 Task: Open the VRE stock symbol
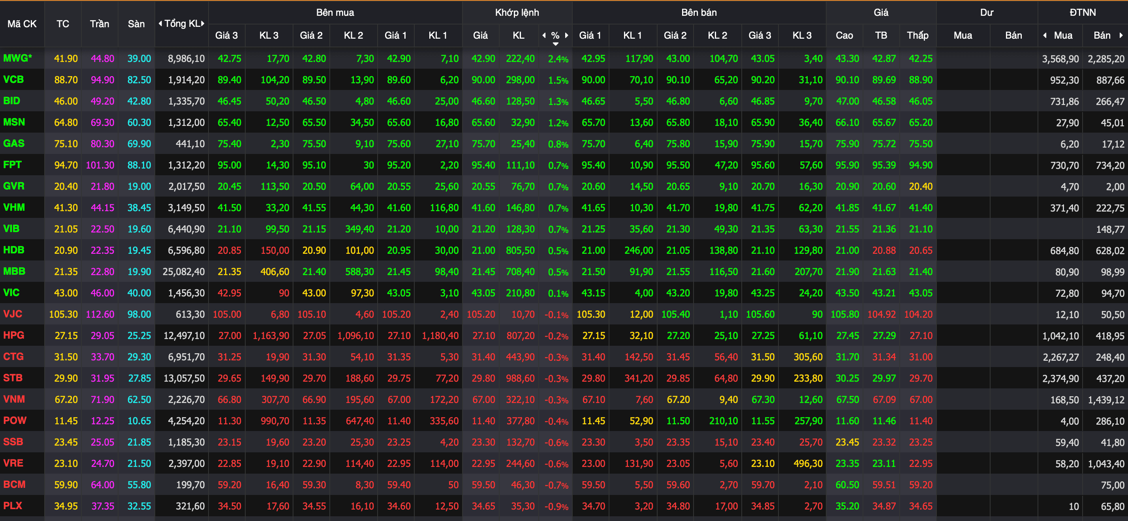tap(13, 463)
